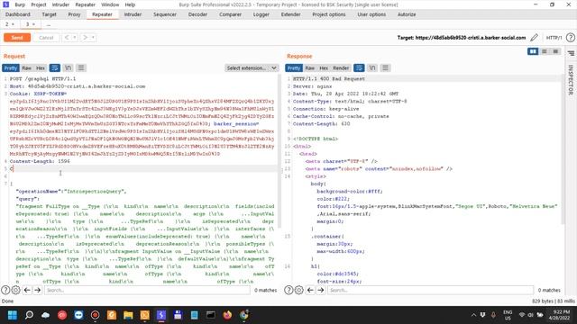Jump to previous match in Request search

[x=27, y=290]
